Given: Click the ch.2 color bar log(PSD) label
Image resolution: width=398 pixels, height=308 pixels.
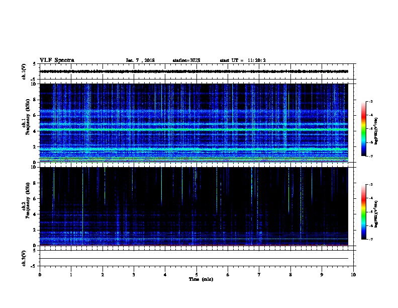Looking at the screenshot, I should point(376,214).
